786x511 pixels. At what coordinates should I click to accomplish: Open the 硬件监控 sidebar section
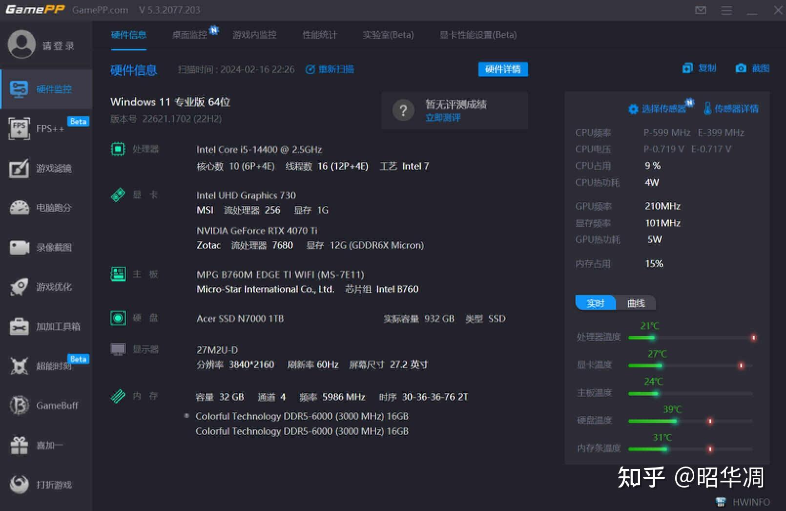click(x=47, y=89)
